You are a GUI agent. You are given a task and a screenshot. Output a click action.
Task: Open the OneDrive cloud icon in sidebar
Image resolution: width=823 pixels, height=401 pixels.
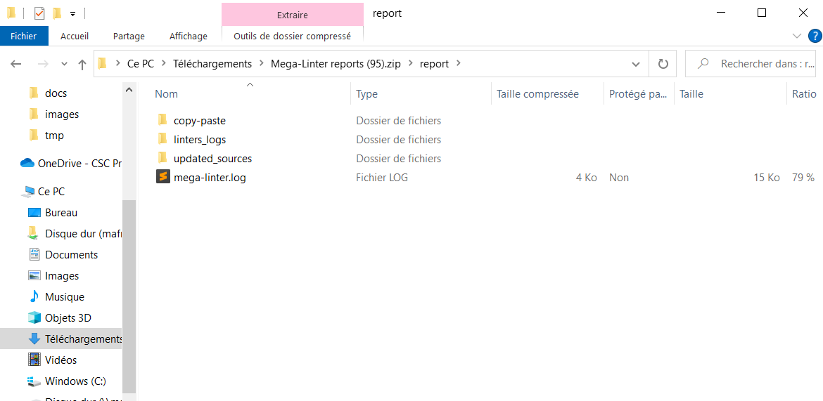[x=27, y=163]
